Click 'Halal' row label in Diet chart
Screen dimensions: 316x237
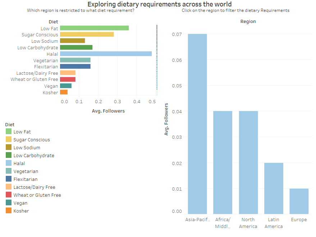[x=52, y=54]
